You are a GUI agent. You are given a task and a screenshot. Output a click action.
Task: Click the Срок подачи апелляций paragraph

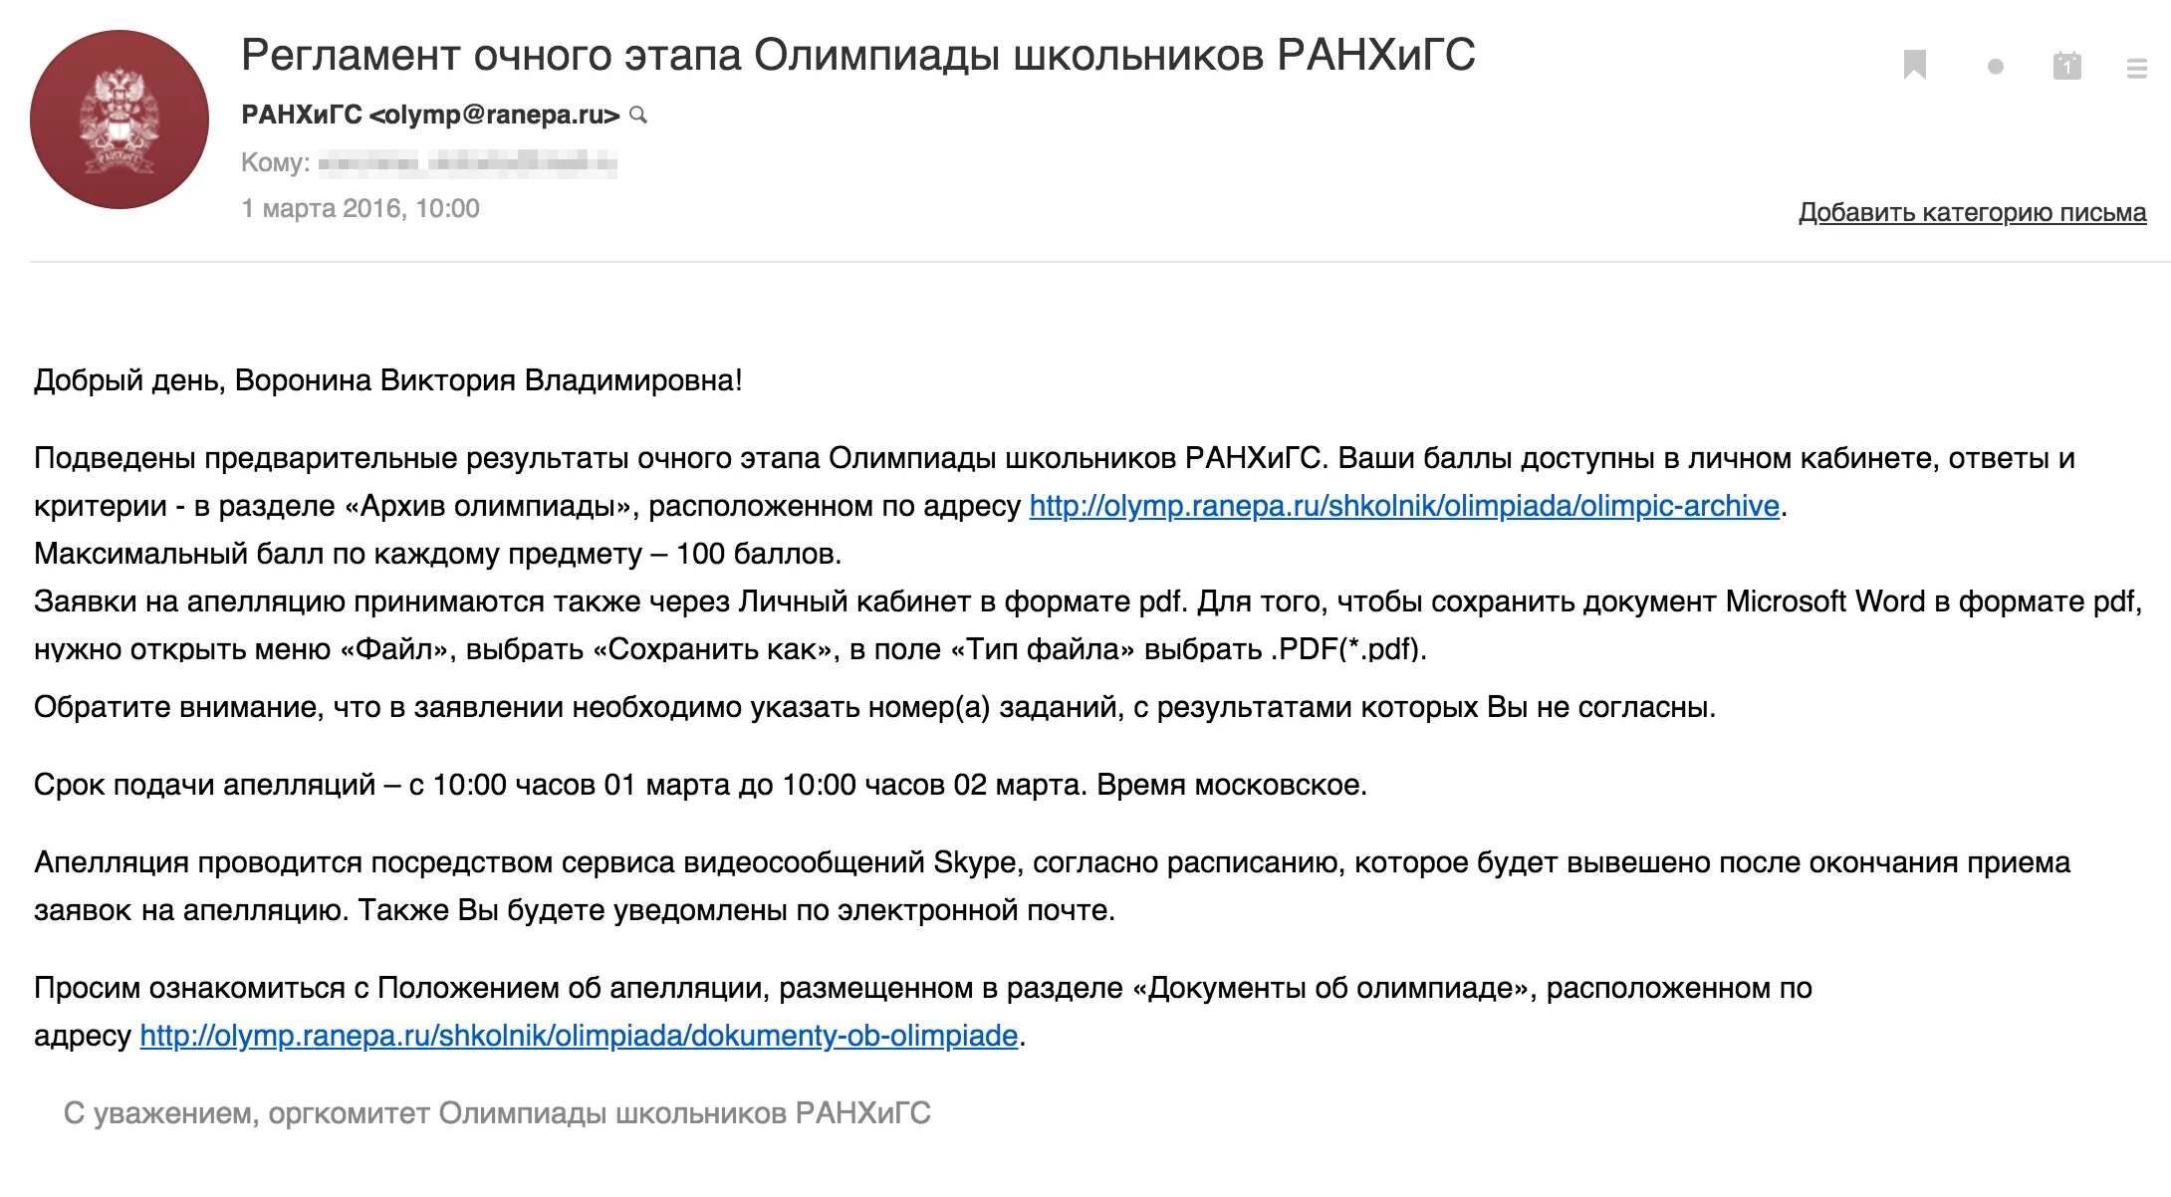click(700, 785)
